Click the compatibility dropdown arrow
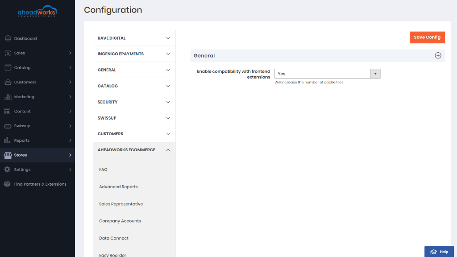Viewport: 457px width, 257px height. (375, 74)
